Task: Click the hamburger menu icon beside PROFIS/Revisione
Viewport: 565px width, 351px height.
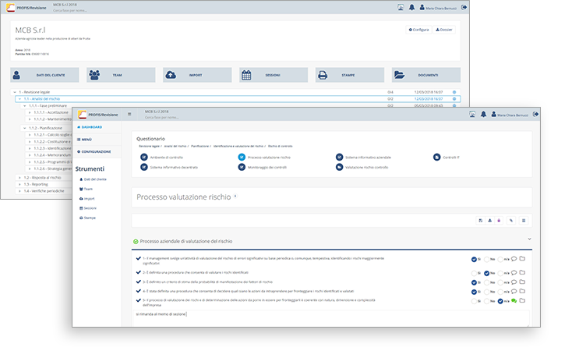Action: [x=129, y=115]
